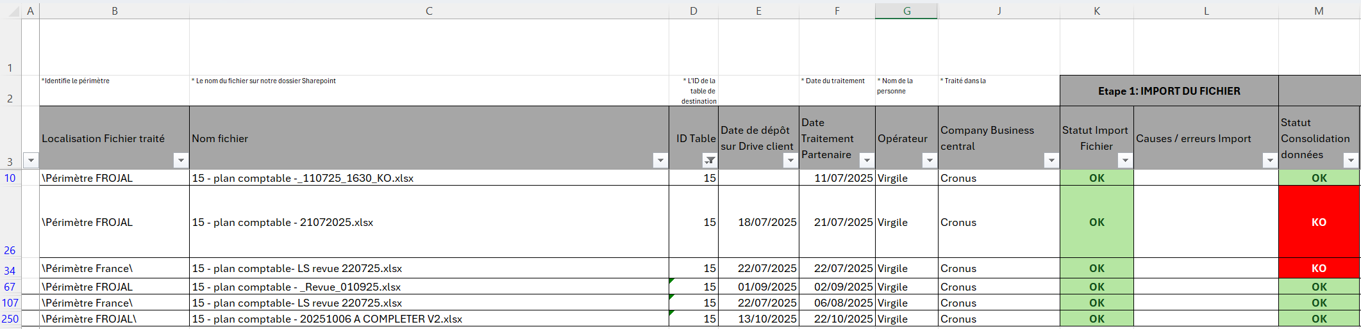Expand Localisation Fichier traité filter dropdown
The image size is (1361, 329).
pos(181,161)
